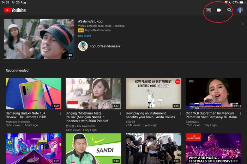
Task: Follow the Cek Disini ad link
Action: [84, 36]
